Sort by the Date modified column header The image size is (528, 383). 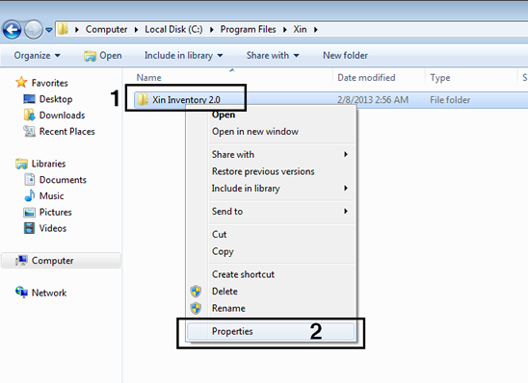tap(366, 78)
